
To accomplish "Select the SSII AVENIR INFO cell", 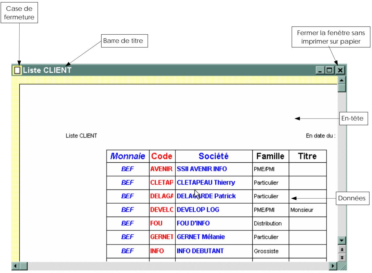I will (x=214, y=169).
